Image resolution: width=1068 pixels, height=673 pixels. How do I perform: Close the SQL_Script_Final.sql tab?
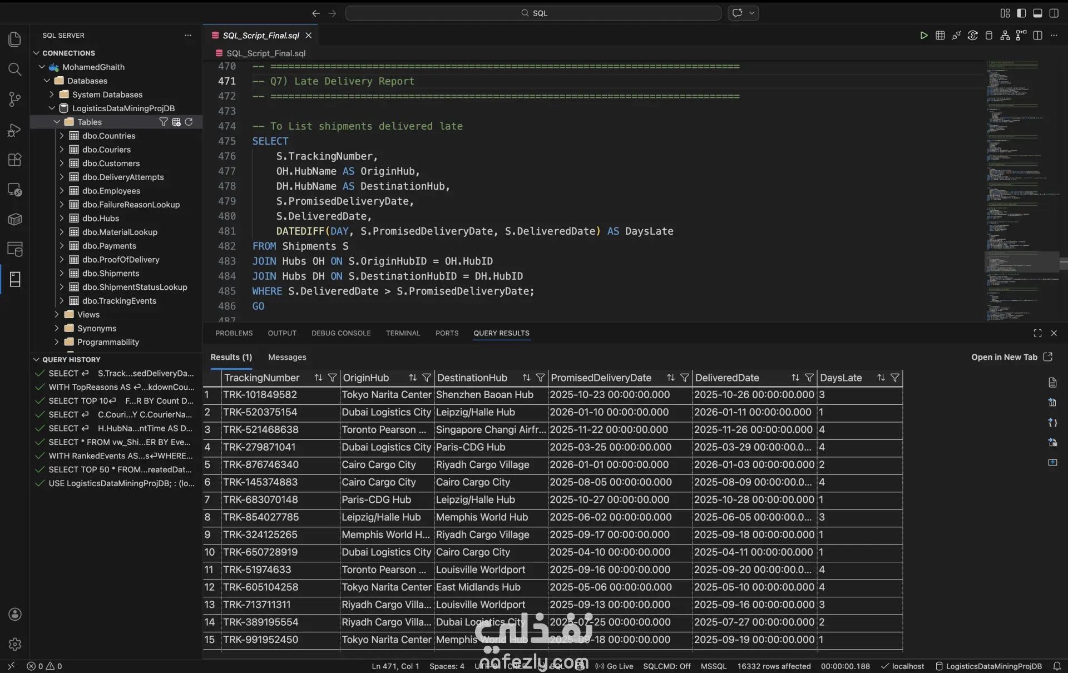(309, 35)
